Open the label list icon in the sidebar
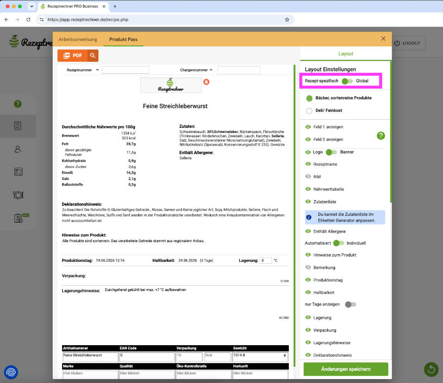This screenshot has height=383, width=443. coord(18,172)
